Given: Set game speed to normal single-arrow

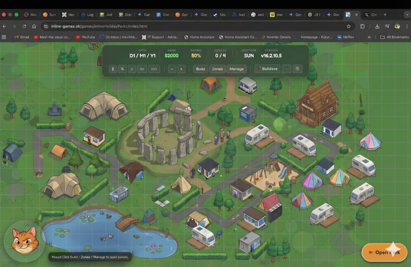Looking at the screenshot, I should pyautogui.click(x=131, y=69).
